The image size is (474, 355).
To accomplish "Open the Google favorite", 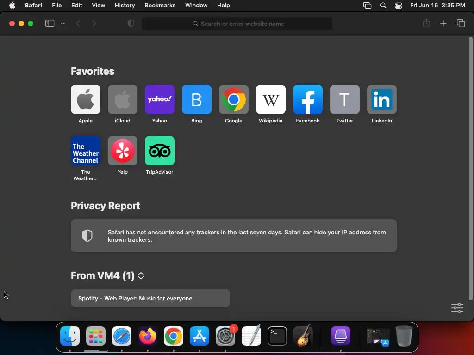I will point(234,99).
